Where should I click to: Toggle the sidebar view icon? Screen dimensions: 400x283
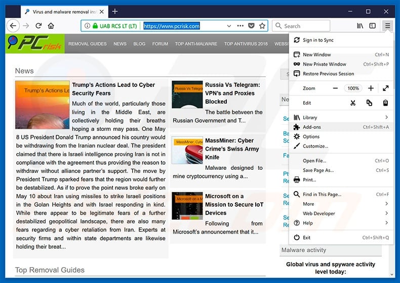click(373, 26)
